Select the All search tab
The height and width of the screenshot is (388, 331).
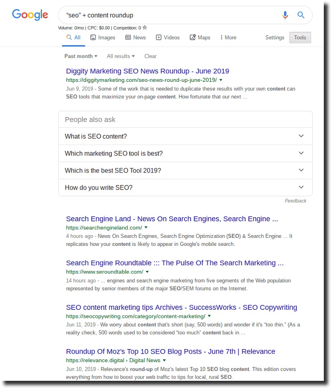pos(73,38)
